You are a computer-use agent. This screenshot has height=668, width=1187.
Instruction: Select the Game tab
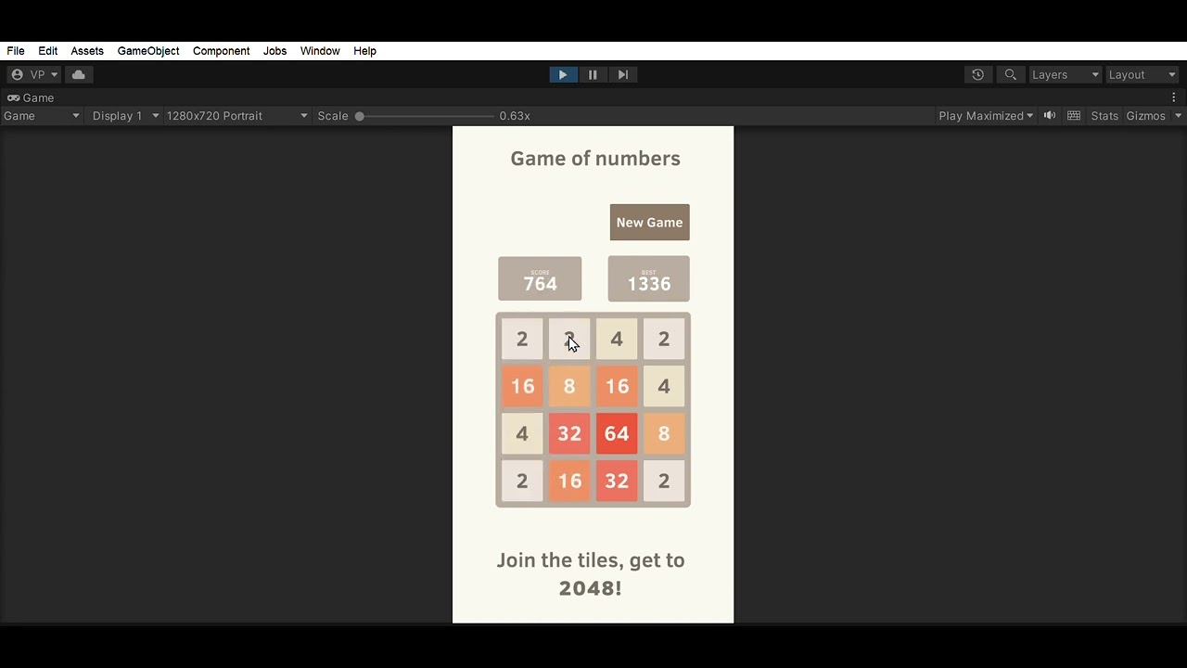(x=32, y=97)
